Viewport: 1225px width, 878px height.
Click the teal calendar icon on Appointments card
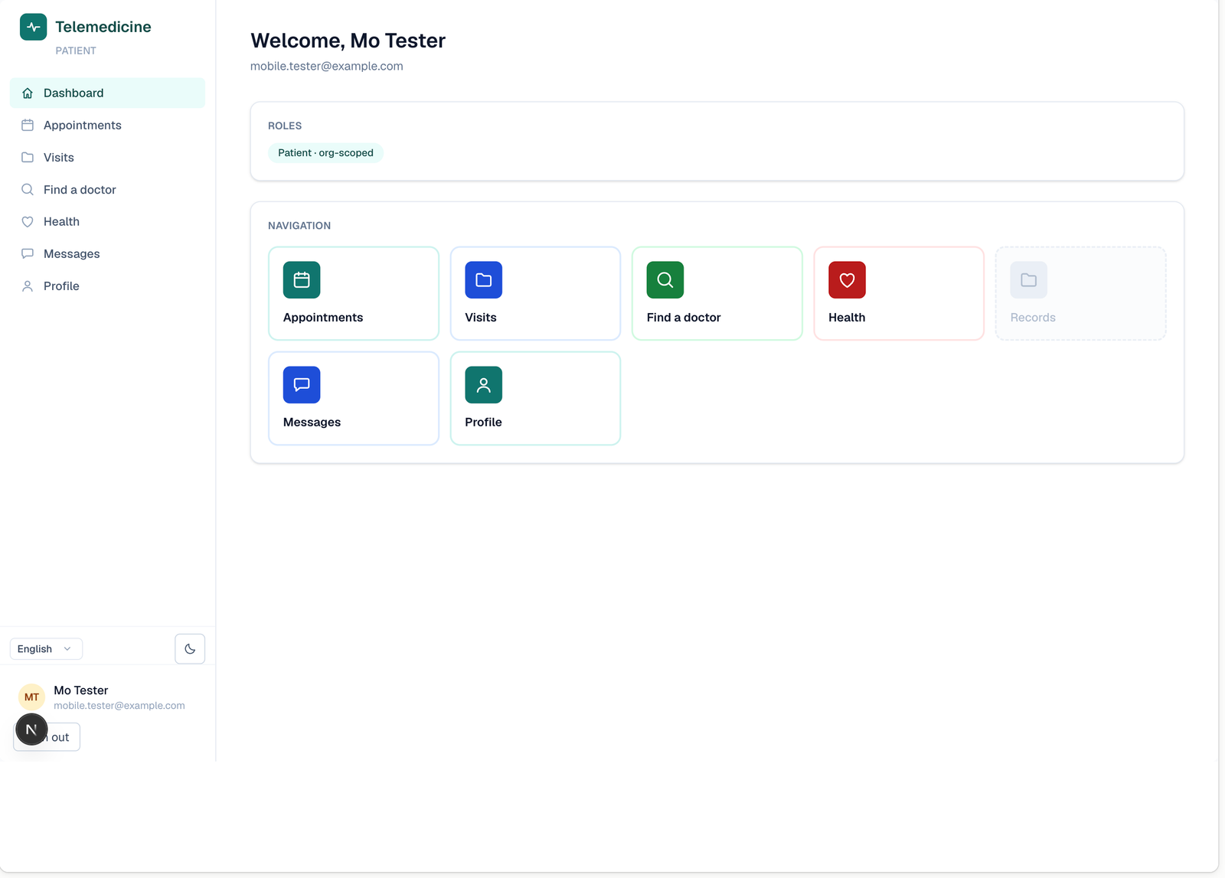[302, 280]
